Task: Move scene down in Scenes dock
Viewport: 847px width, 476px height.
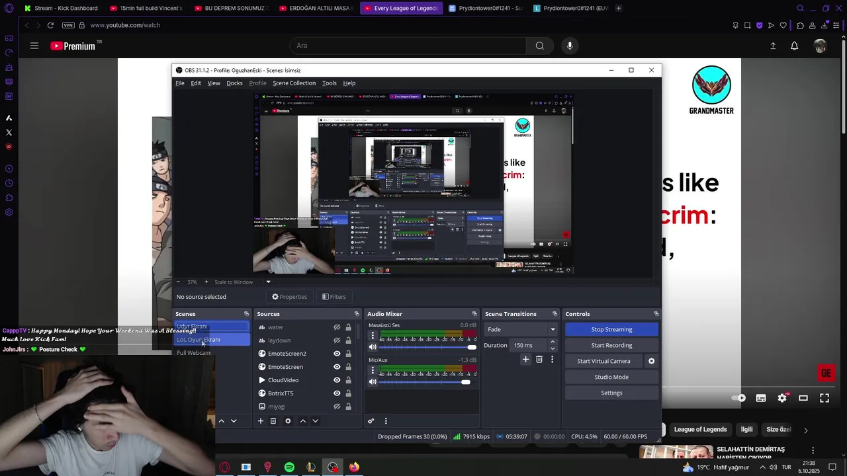Action: [x=234, y=421]
